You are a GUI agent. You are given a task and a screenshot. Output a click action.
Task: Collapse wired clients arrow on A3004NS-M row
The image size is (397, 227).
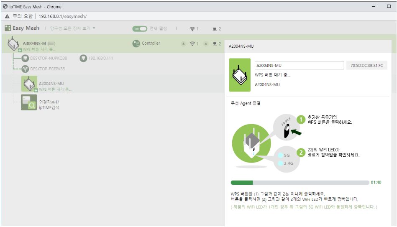207,43
